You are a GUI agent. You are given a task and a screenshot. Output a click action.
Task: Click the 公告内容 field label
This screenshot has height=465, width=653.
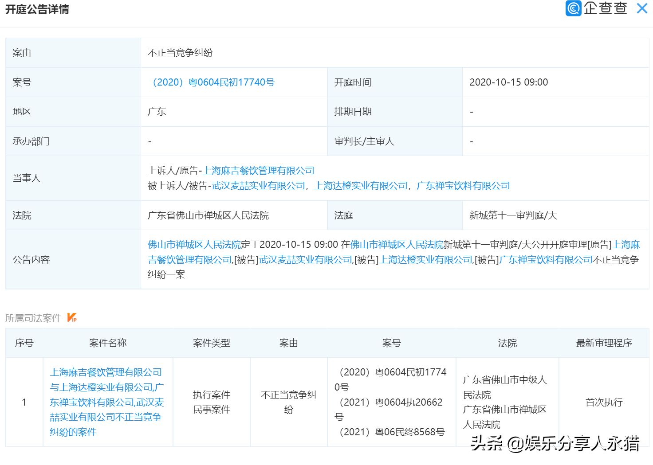click(31, 260)
